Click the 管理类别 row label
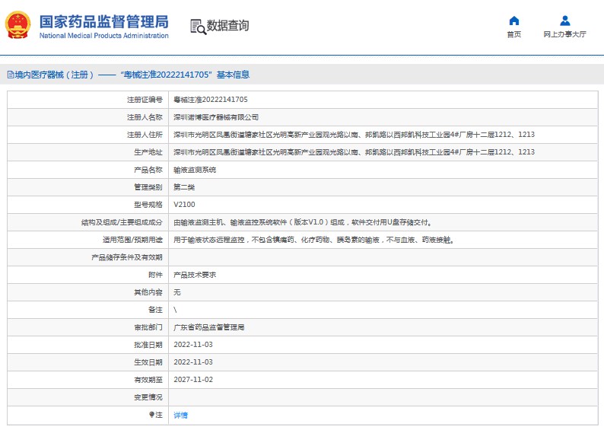The height and width of the screenshot is (430, 604). pos(148,187)
